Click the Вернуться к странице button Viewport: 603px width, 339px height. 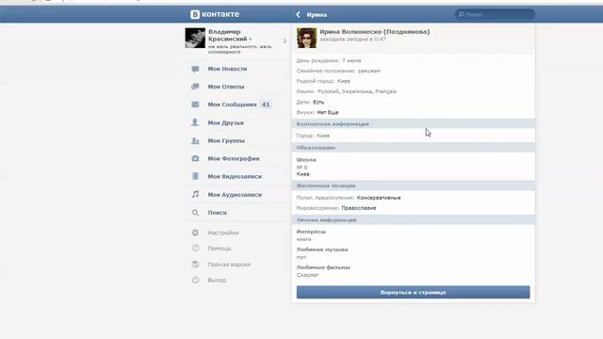(x=413, y=292)
